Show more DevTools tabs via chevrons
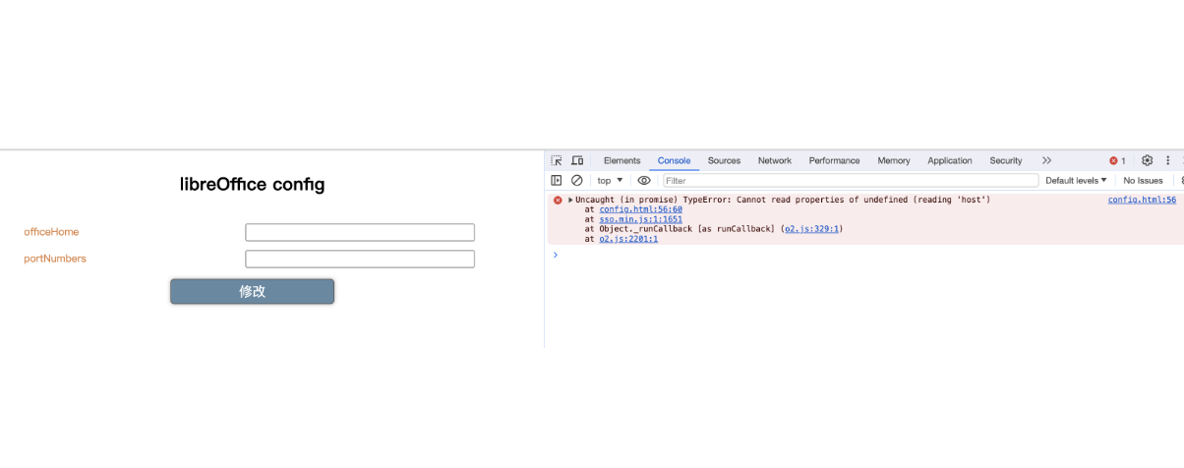 pyautogui.click(x=1046, y=160)
